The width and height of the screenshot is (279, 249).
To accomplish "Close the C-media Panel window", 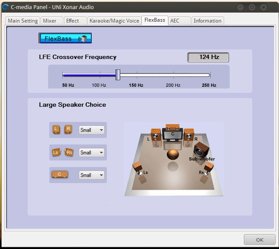I will (x=263, y=7).
